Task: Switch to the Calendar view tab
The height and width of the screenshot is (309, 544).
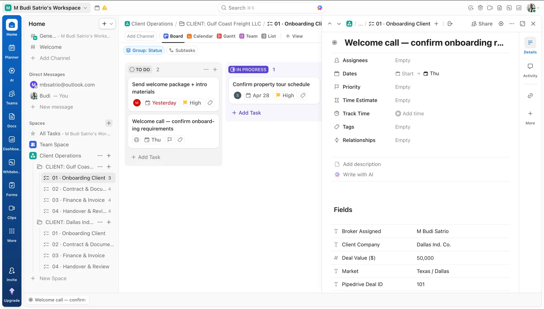Action: 200,36
